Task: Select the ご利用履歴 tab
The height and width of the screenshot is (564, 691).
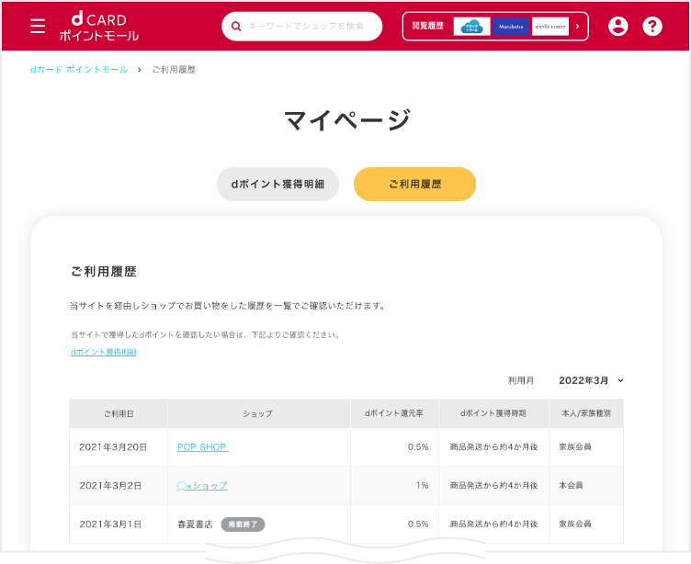Action: coord(414,184)
